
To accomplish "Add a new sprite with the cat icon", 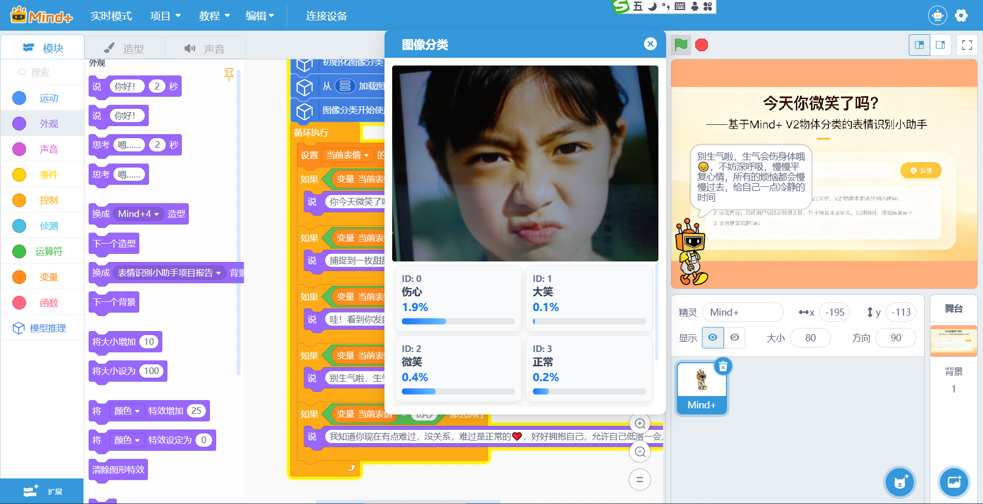I will 900,481.
